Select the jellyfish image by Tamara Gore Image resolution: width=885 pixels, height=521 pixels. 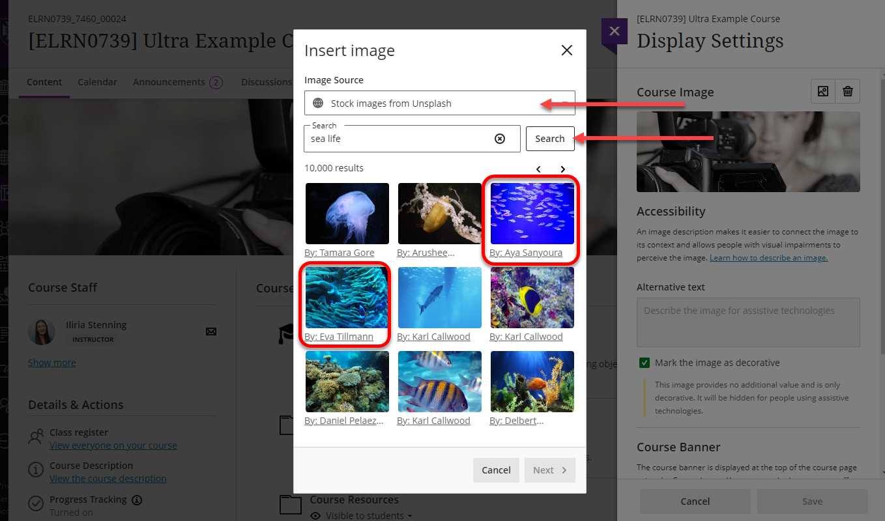(x=347, y=214)
